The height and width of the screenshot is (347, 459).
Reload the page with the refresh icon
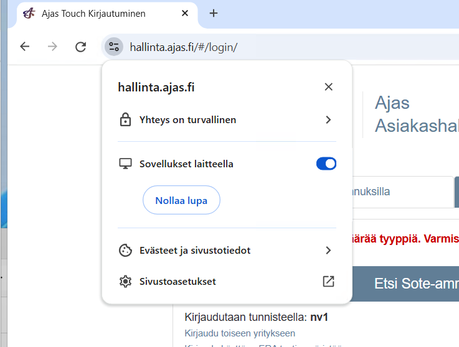[80, 47]
